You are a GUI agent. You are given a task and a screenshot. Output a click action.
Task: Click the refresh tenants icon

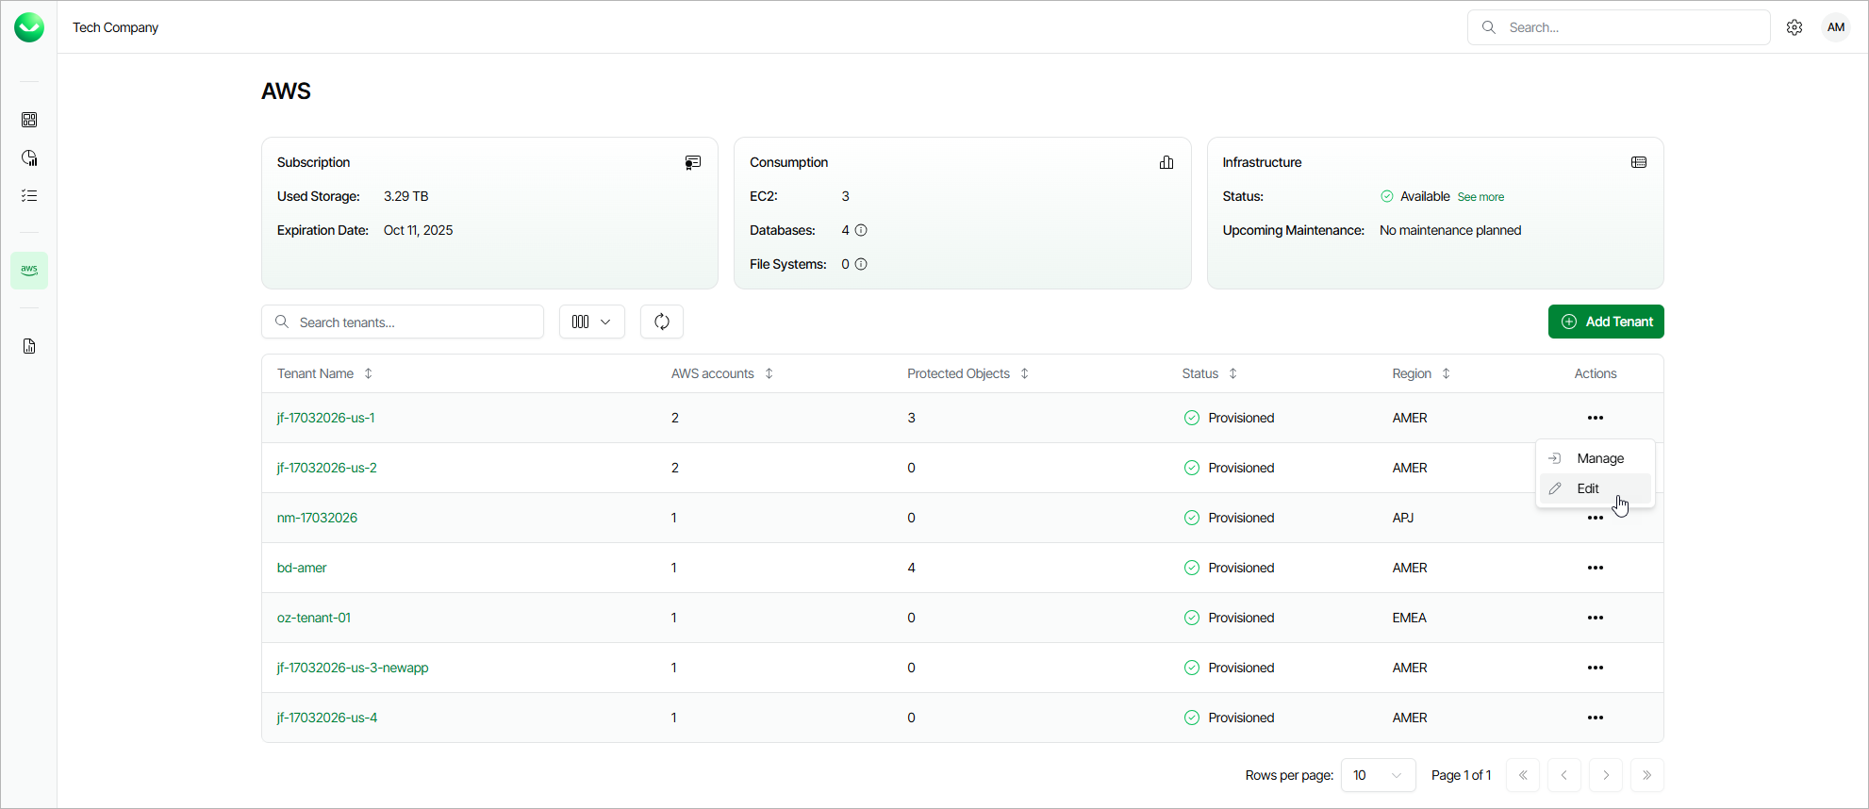[x=662, y=322]
